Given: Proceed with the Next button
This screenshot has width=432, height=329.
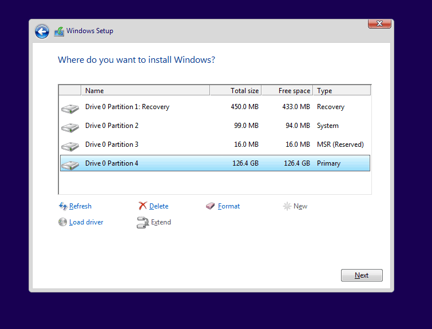Looking at the screenshot, I should pyautogui.click(x=362, y=275).
